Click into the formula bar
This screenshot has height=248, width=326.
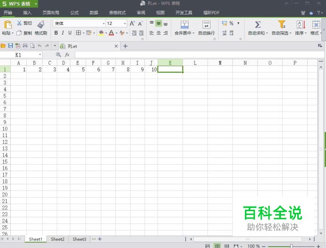(199, 55)
